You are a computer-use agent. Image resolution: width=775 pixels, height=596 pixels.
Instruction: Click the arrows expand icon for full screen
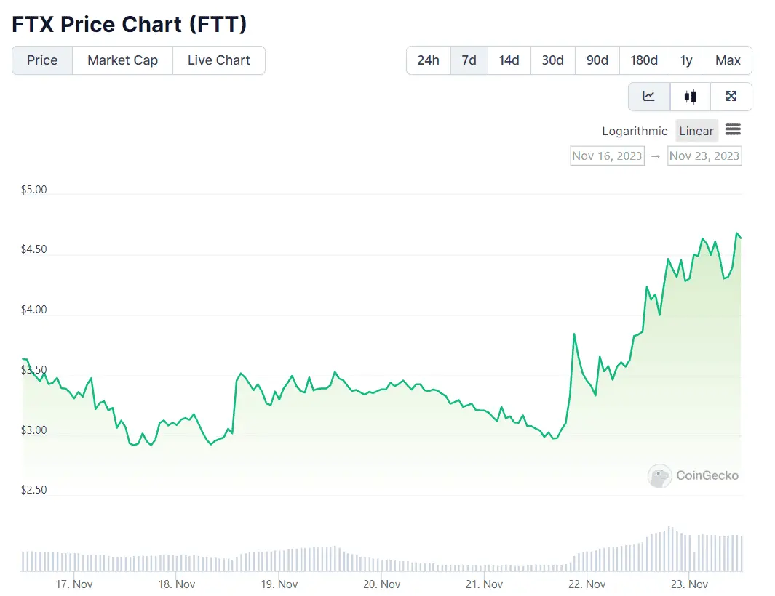click(731, 96)
